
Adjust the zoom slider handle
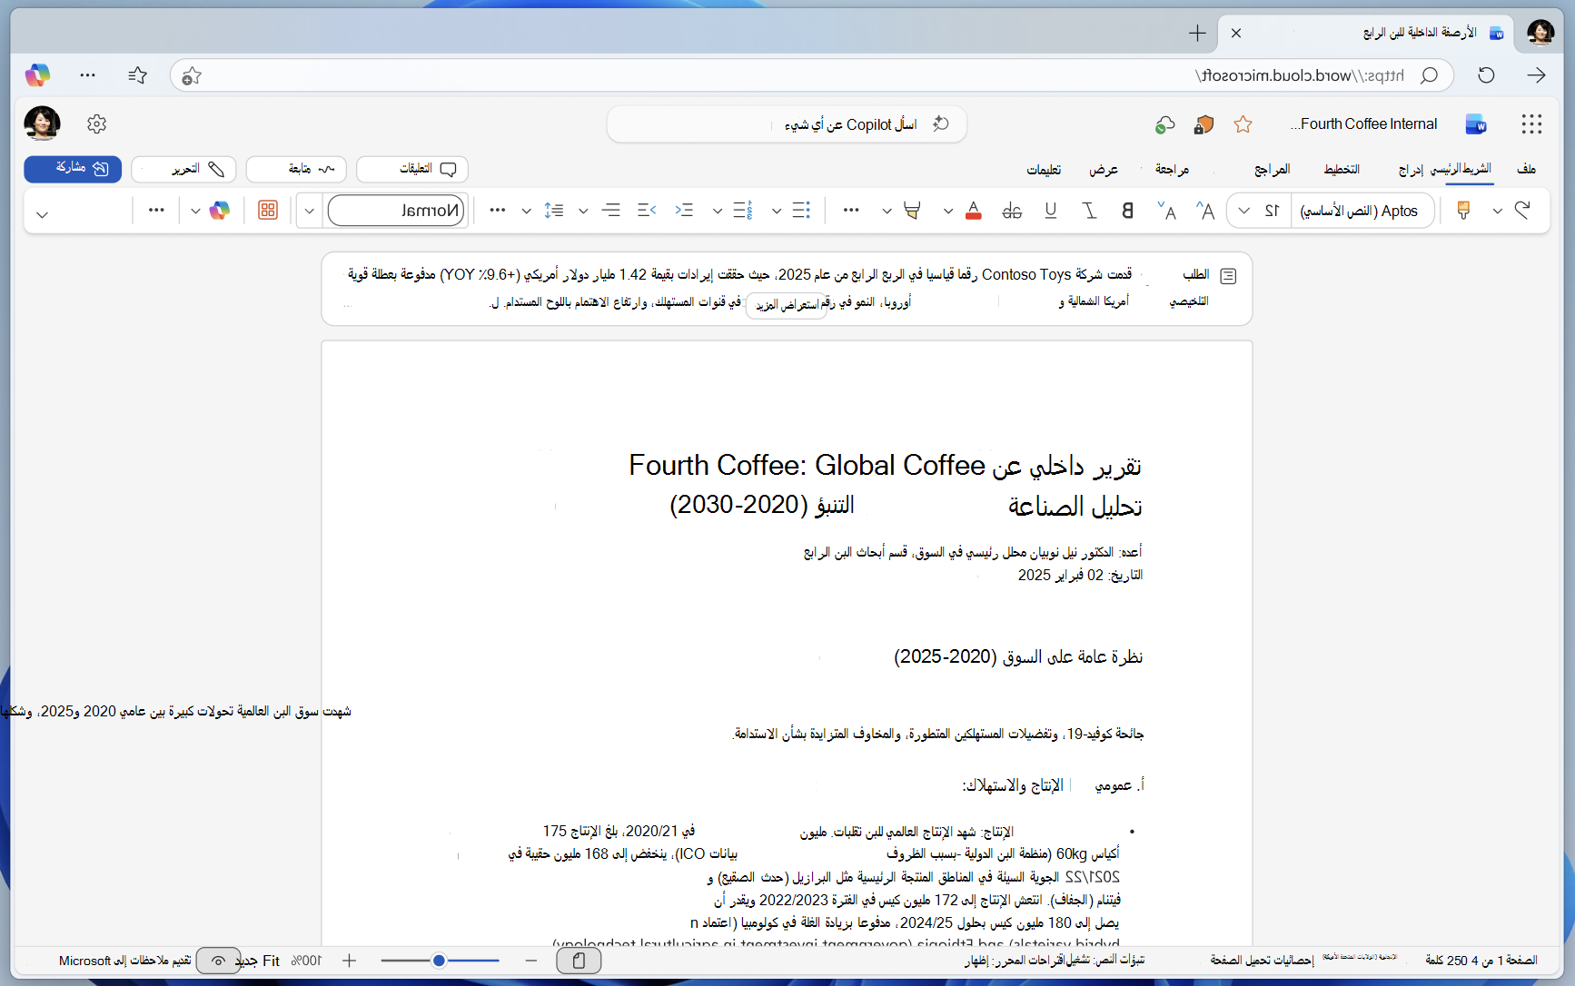pos(439,961)
